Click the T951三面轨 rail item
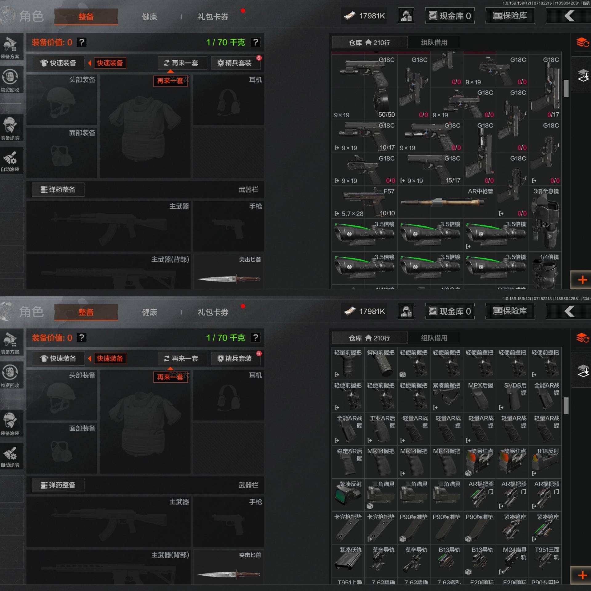Screen dimensions: 591x591 (545, 560)
